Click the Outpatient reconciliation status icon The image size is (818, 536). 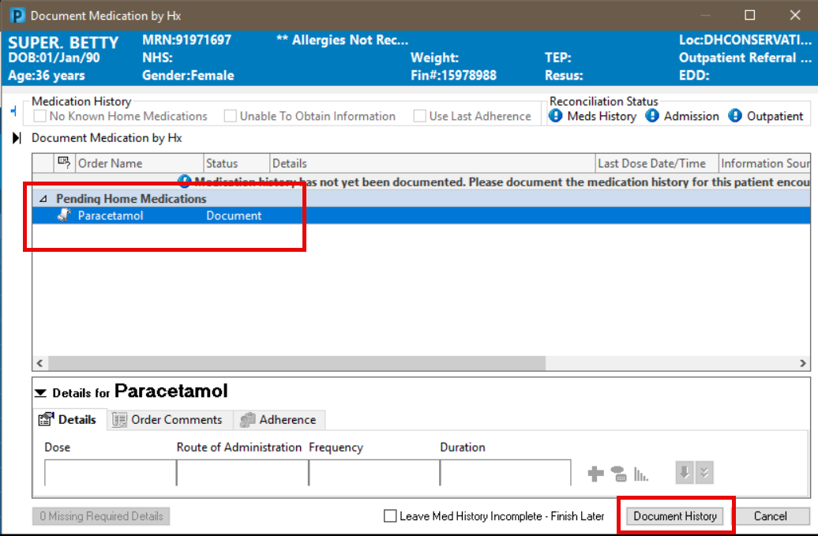[x=735, y=116]
